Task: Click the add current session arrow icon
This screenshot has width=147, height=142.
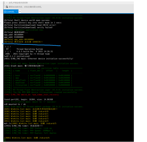Action: click(7, 7)
